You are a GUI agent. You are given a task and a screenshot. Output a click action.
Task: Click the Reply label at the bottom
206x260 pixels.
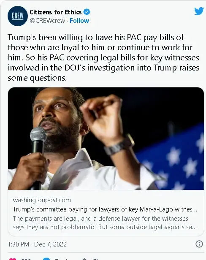[60, 259]
